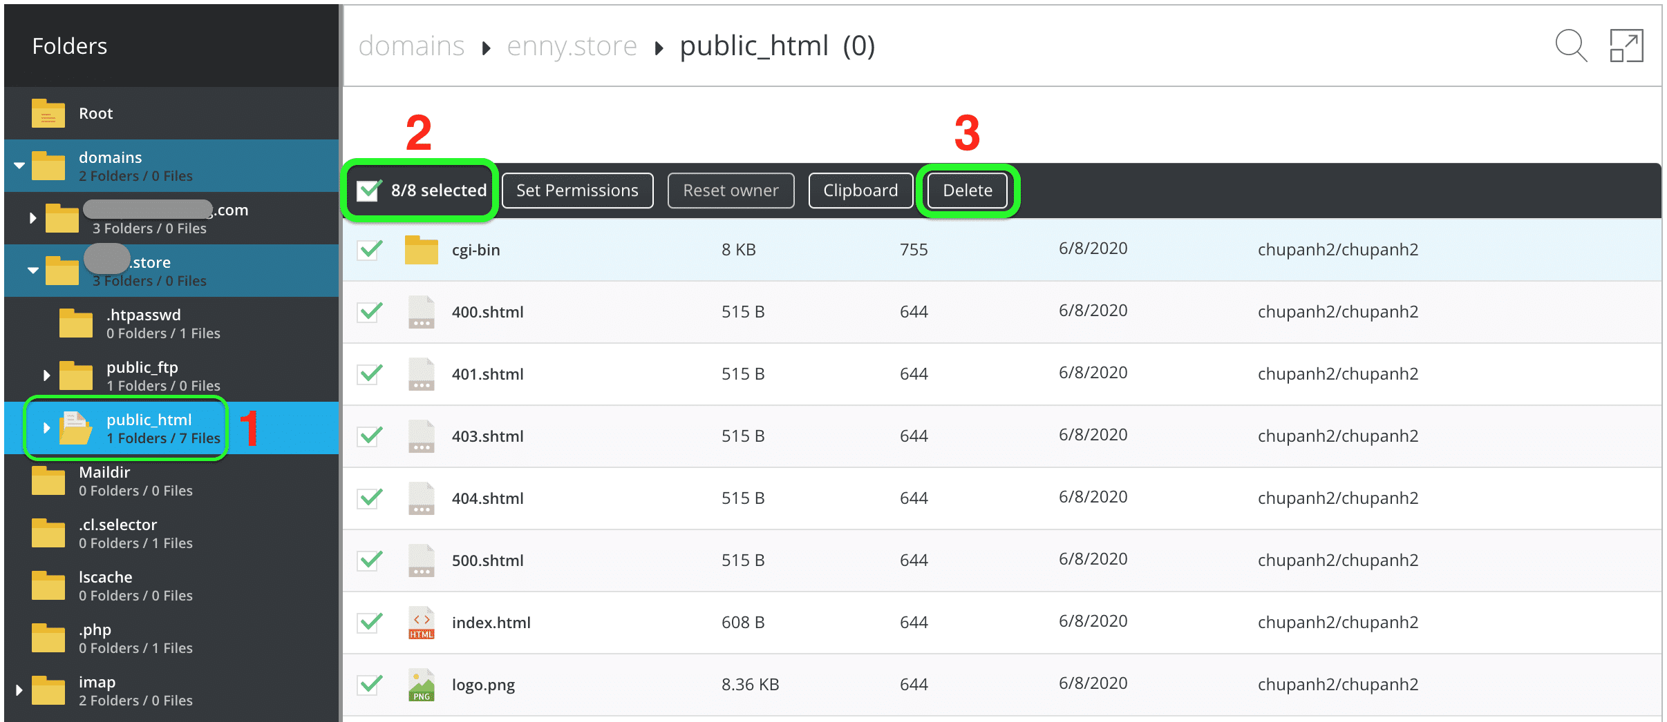This screenshot has width=1667, height=722.
Task: Click the Maildir folder icon
Action: [x=48, y=480]
